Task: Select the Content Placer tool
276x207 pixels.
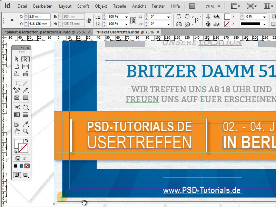Action: click(x=26, y=73)
